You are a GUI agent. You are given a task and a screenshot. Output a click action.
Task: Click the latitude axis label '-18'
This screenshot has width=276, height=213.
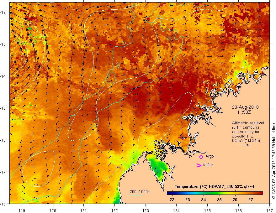point(3,204)
